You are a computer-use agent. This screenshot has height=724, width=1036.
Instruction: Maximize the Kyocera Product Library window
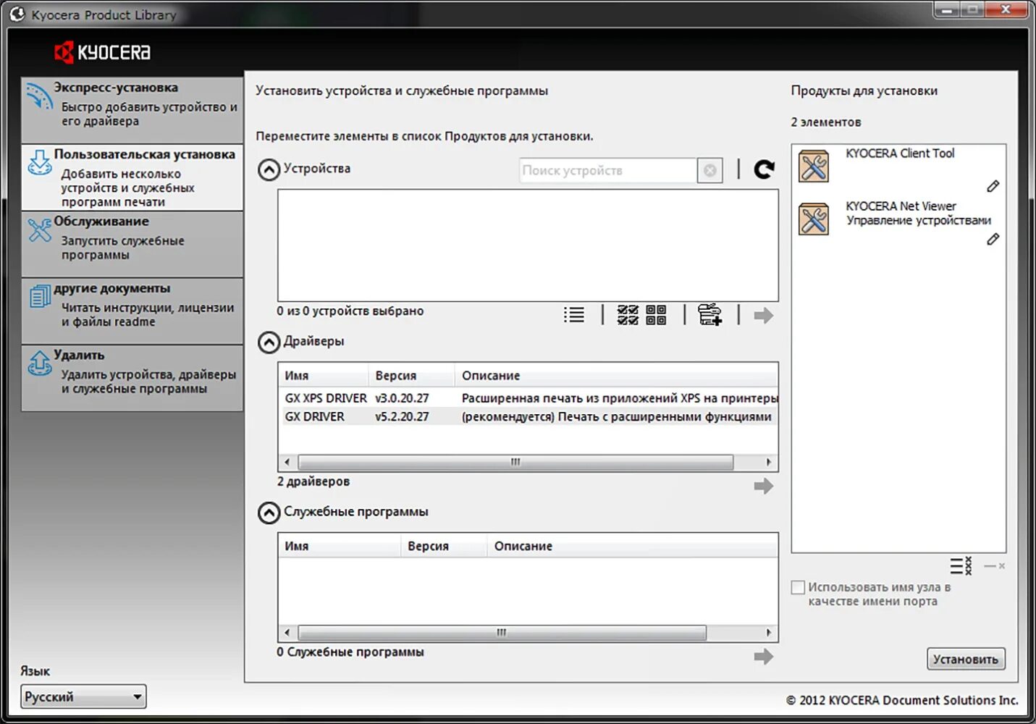pos(973,9)
